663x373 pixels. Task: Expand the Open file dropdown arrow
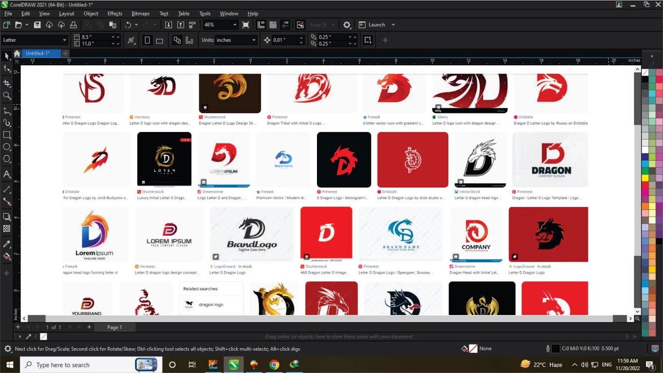[x=26, y=25]
